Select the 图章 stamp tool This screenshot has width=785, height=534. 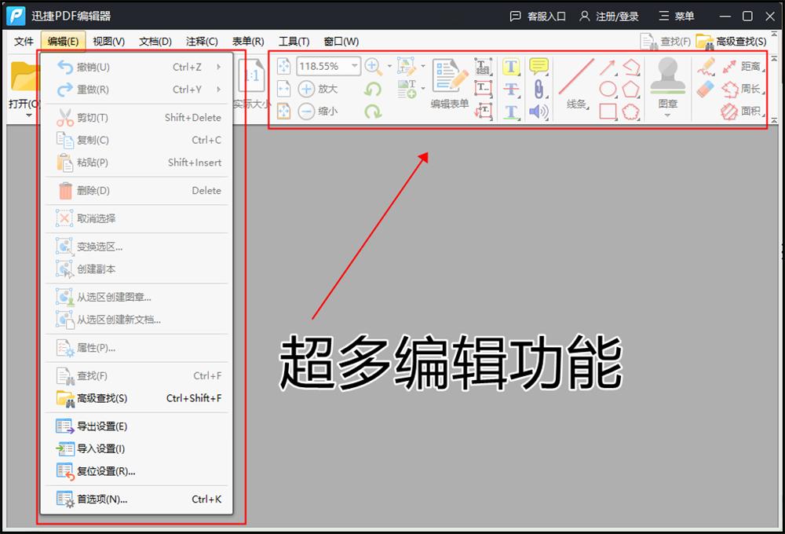667,79
